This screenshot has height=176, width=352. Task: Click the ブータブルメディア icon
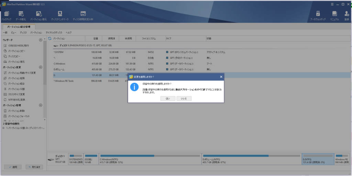click(318, 16)
